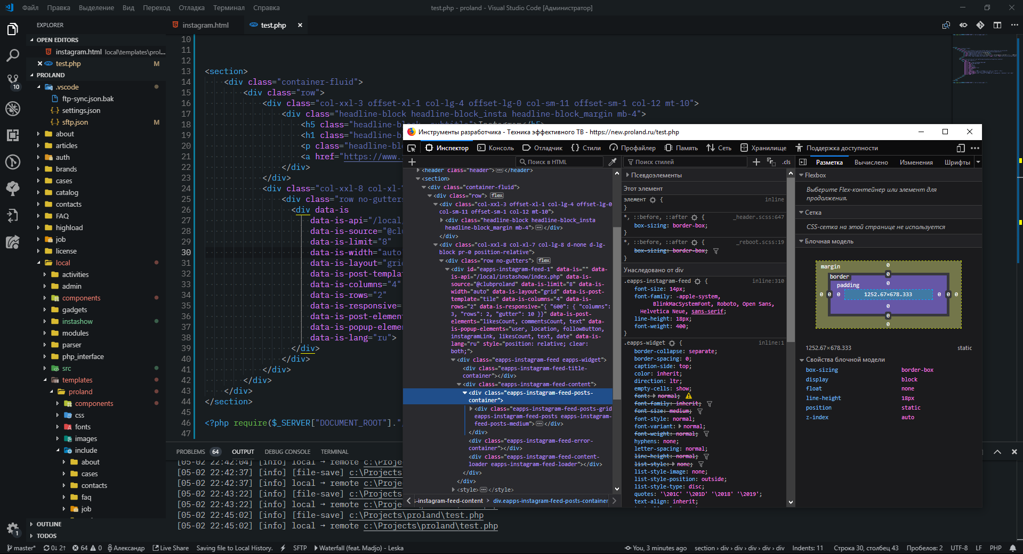The height and width of the screenshot is (554, 1023).
Task: Toggle the .cls classes panel
Action: click(786, 162)
